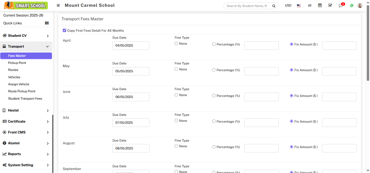Click the April Due Date field
Image resolution: width=370 pixels, height=173 pixels.
click(131, 45)
